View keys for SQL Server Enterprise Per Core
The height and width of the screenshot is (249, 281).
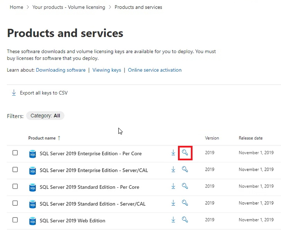(185, 153)
